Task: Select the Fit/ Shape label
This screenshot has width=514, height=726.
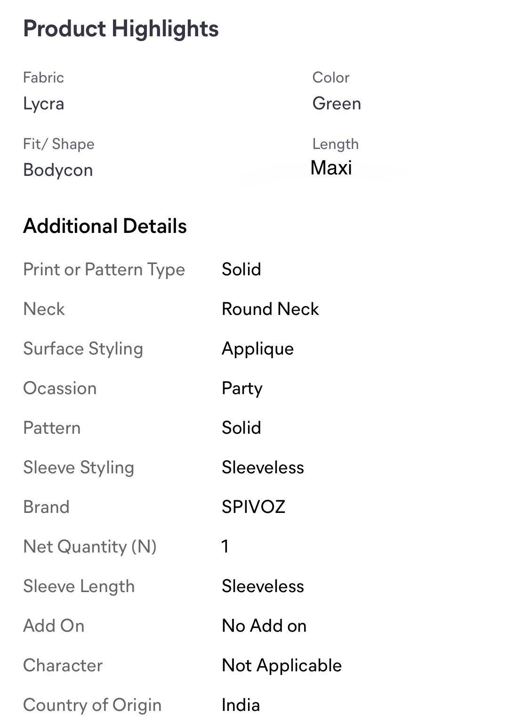Action: click(x=59, y=144)
